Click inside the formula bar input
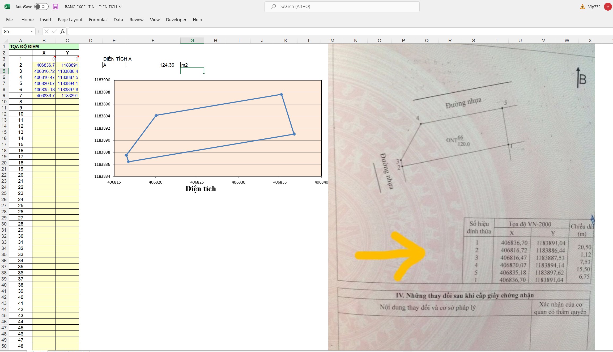The height and width of the screenshot is (352, 613). coord(319,31)
